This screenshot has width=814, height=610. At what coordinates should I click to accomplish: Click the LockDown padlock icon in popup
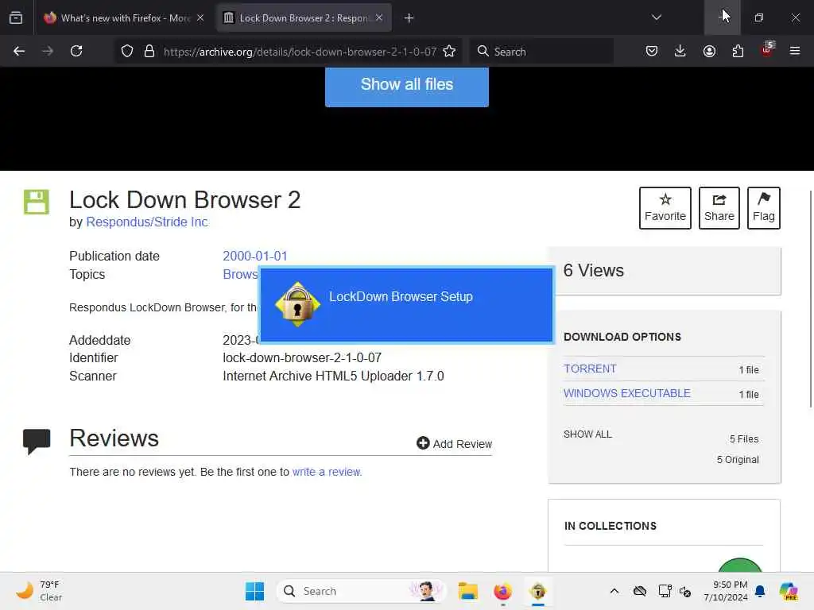(297, 305)
